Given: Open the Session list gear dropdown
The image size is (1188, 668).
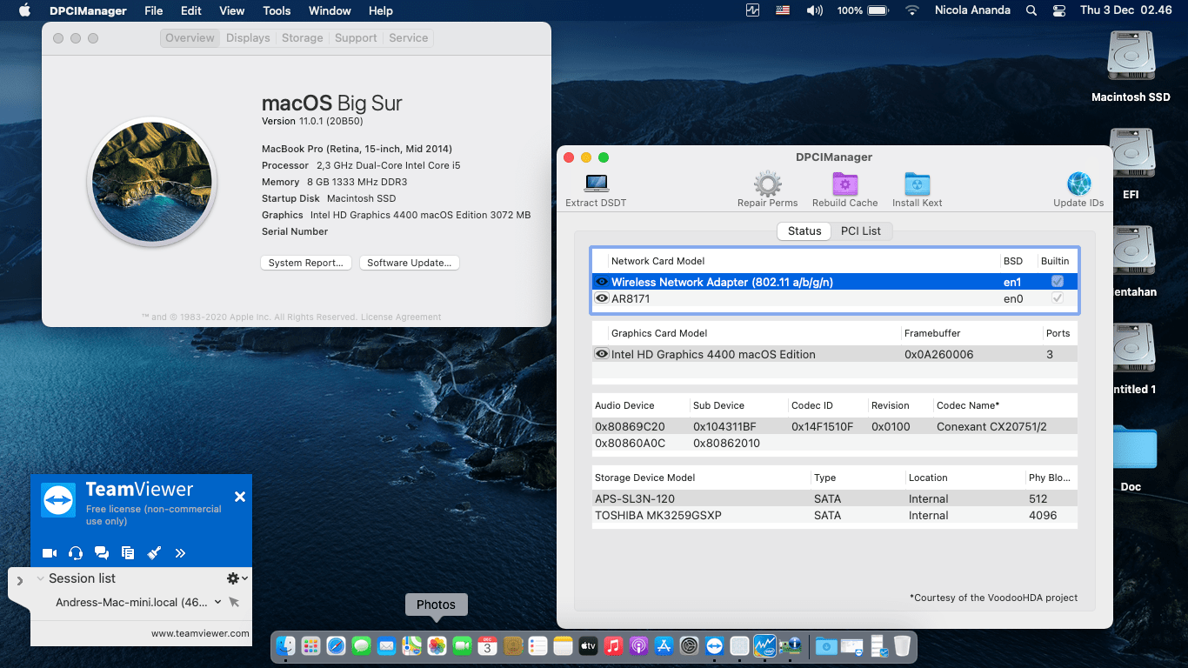Looking at the screenshot, I should tap(232, 578).
